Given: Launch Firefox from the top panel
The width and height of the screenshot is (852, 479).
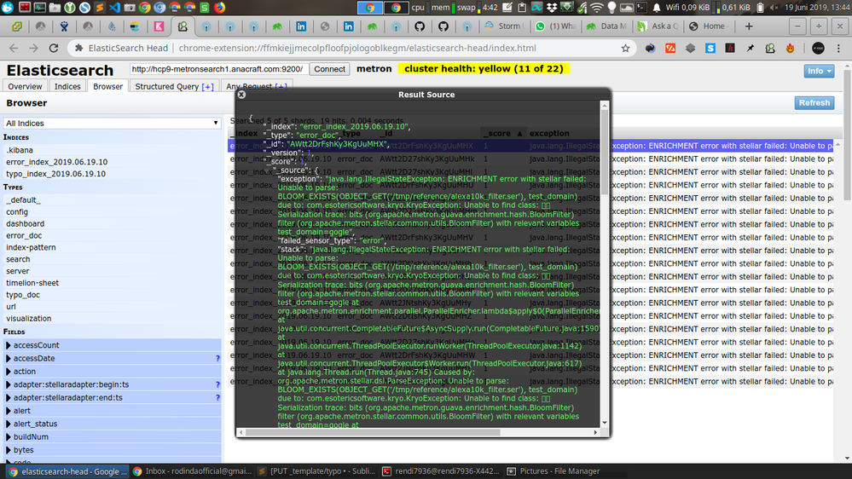Looking at the screenshot, I should pos(219,8).
